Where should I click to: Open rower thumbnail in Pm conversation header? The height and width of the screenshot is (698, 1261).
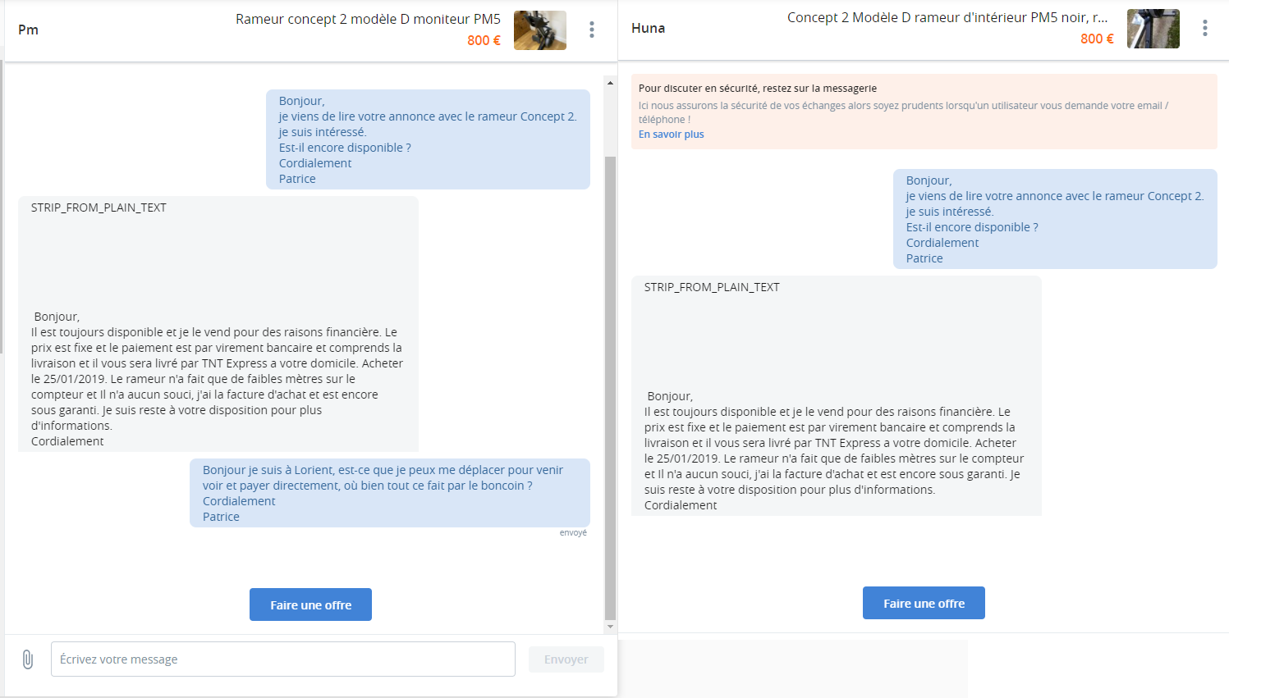click(x=539, y=30)
